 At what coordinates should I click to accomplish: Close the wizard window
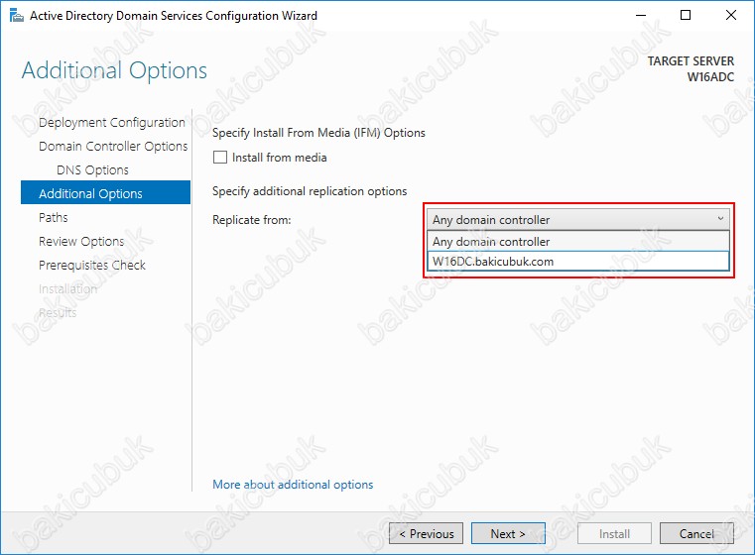(x=731, y=16)
